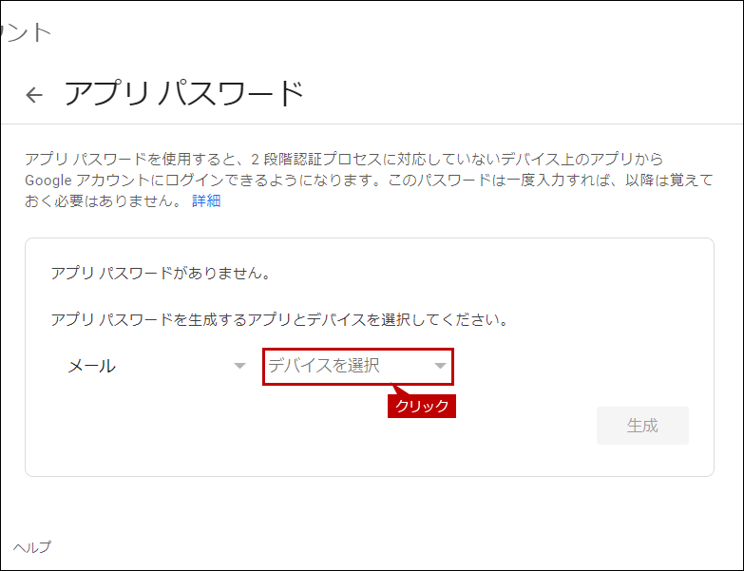Click the アプリ パスワードがありません text
This screenshot has width=744, height=571.
click(161, 274)
